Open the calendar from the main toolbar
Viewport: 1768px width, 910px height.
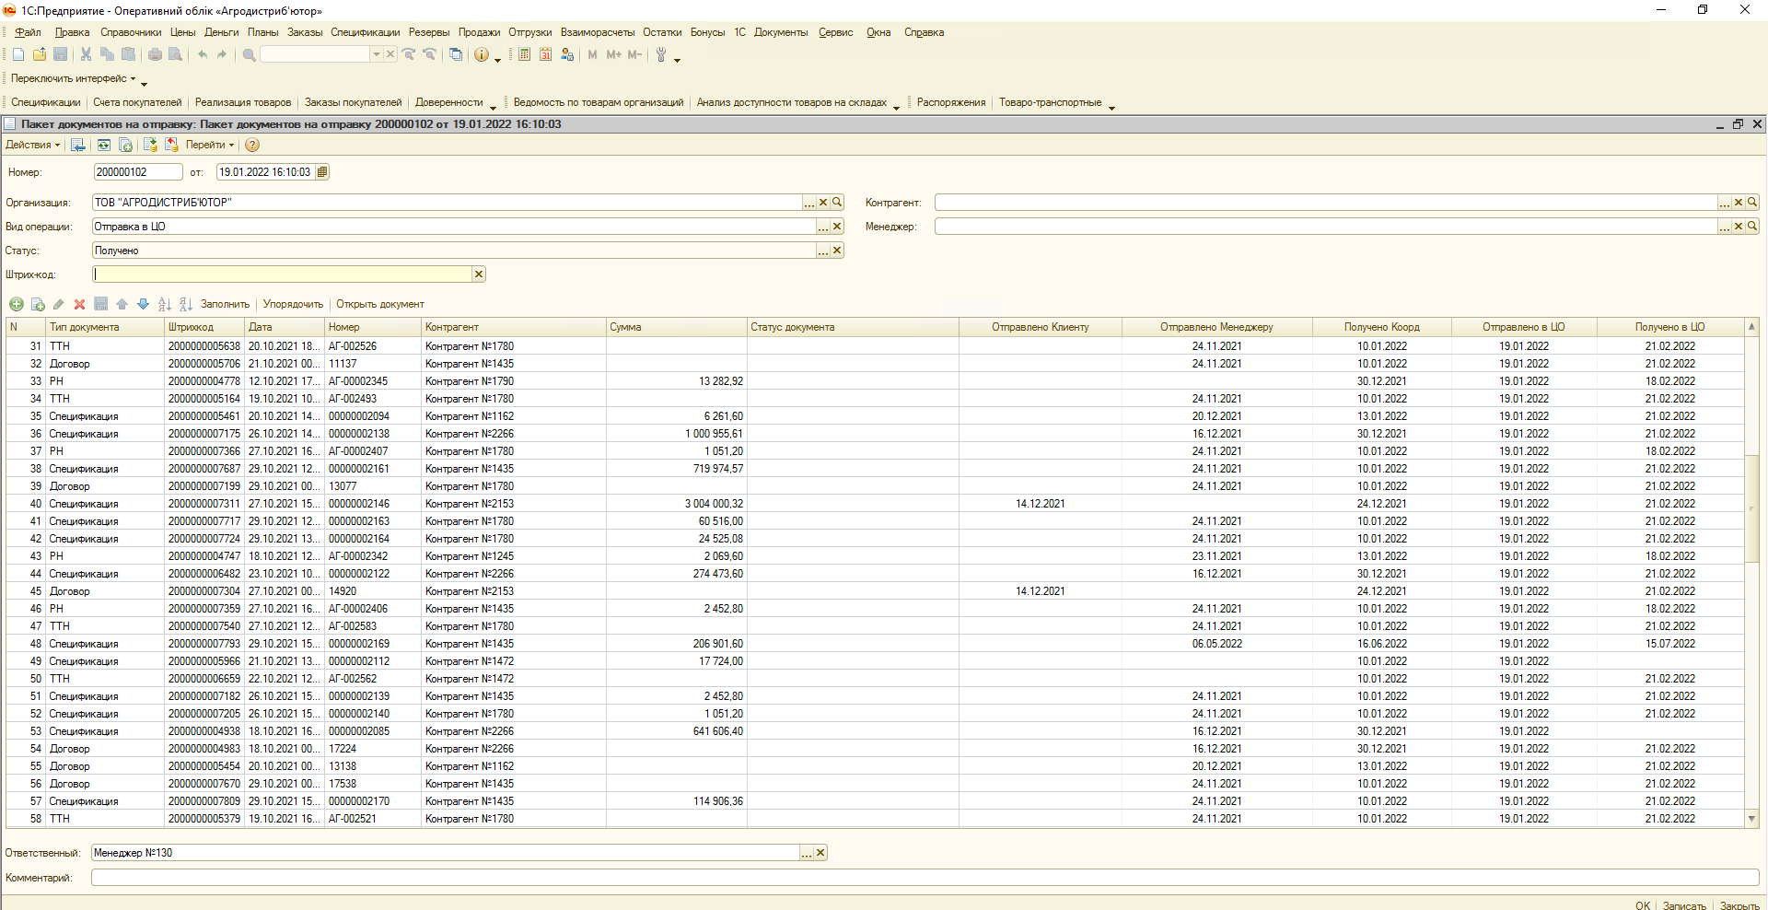tap(545, 55)
